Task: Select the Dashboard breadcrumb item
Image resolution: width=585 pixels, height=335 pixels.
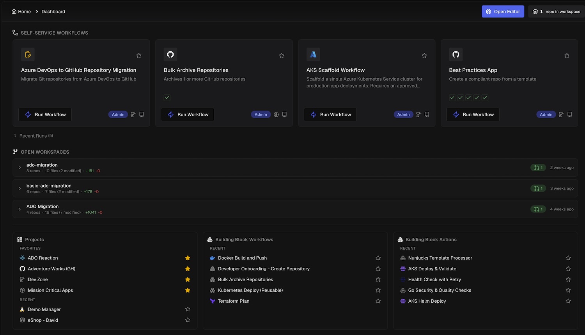Action: tap(53, 12)
